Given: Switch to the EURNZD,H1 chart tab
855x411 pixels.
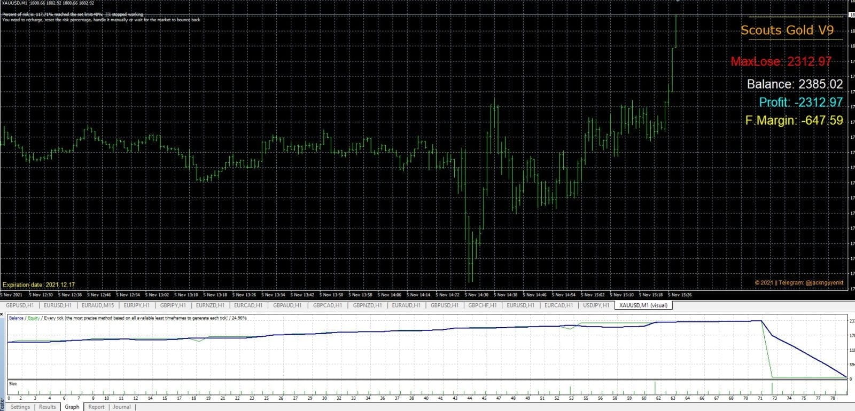Looking at the screenshot, I should point(210,305).
